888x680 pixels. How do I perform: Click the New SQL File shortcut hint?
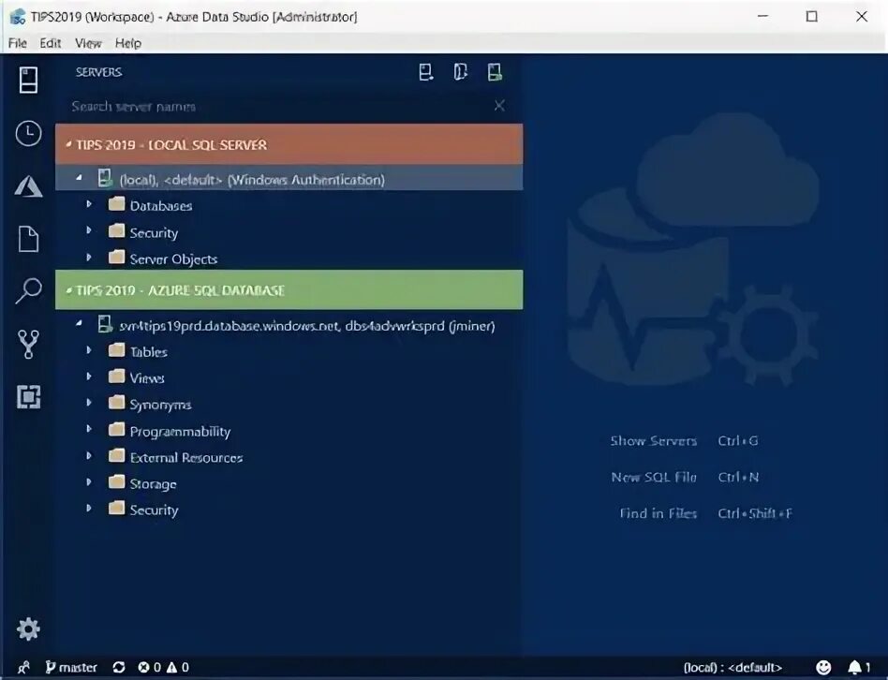(x=685, y=477)
